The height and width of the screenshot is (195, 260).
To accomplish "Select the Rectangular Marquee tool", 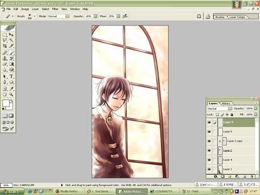I will pos(5,35).
